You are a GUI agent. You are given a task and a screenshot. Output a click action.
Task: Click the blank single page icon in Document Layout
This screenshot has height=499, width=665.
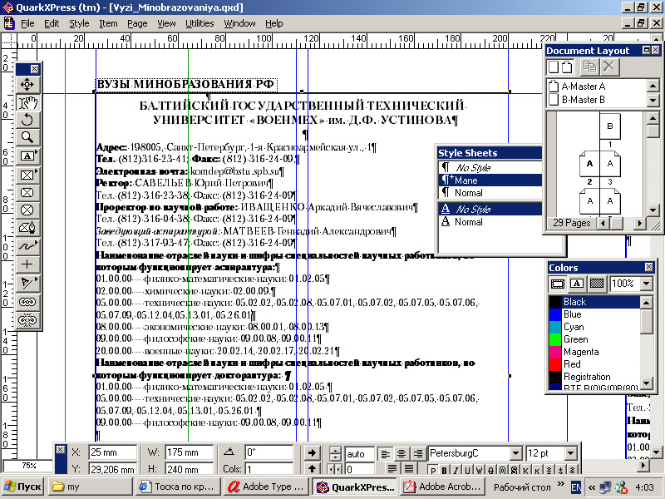[x=554, y=67]
